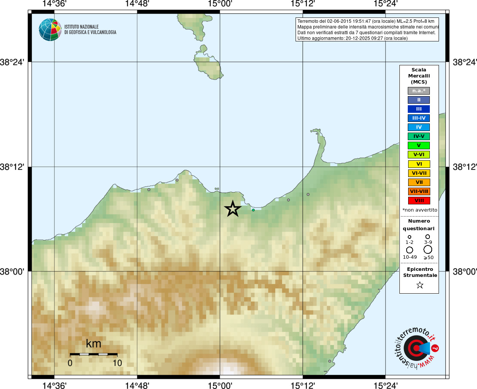Viewport: 477px width, 389px height.
Task: Select the IV intensity legend swatch
Action: coord(419,127)
